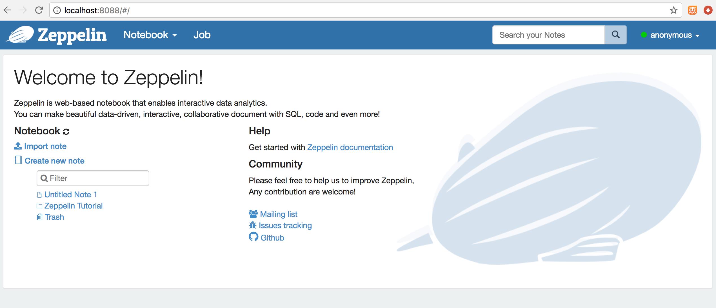Click the Untitled Note 1 file icon
The image size is (716, 308).
point(39,194)
